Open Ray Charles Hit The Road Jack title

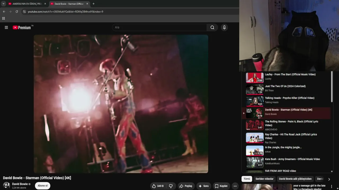291,136
